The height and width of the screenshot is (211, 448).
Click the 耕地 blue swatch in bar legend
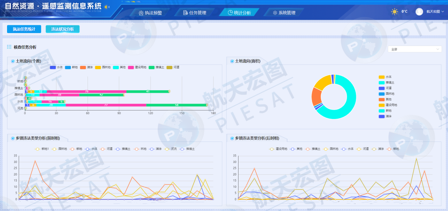pos(68,67)
